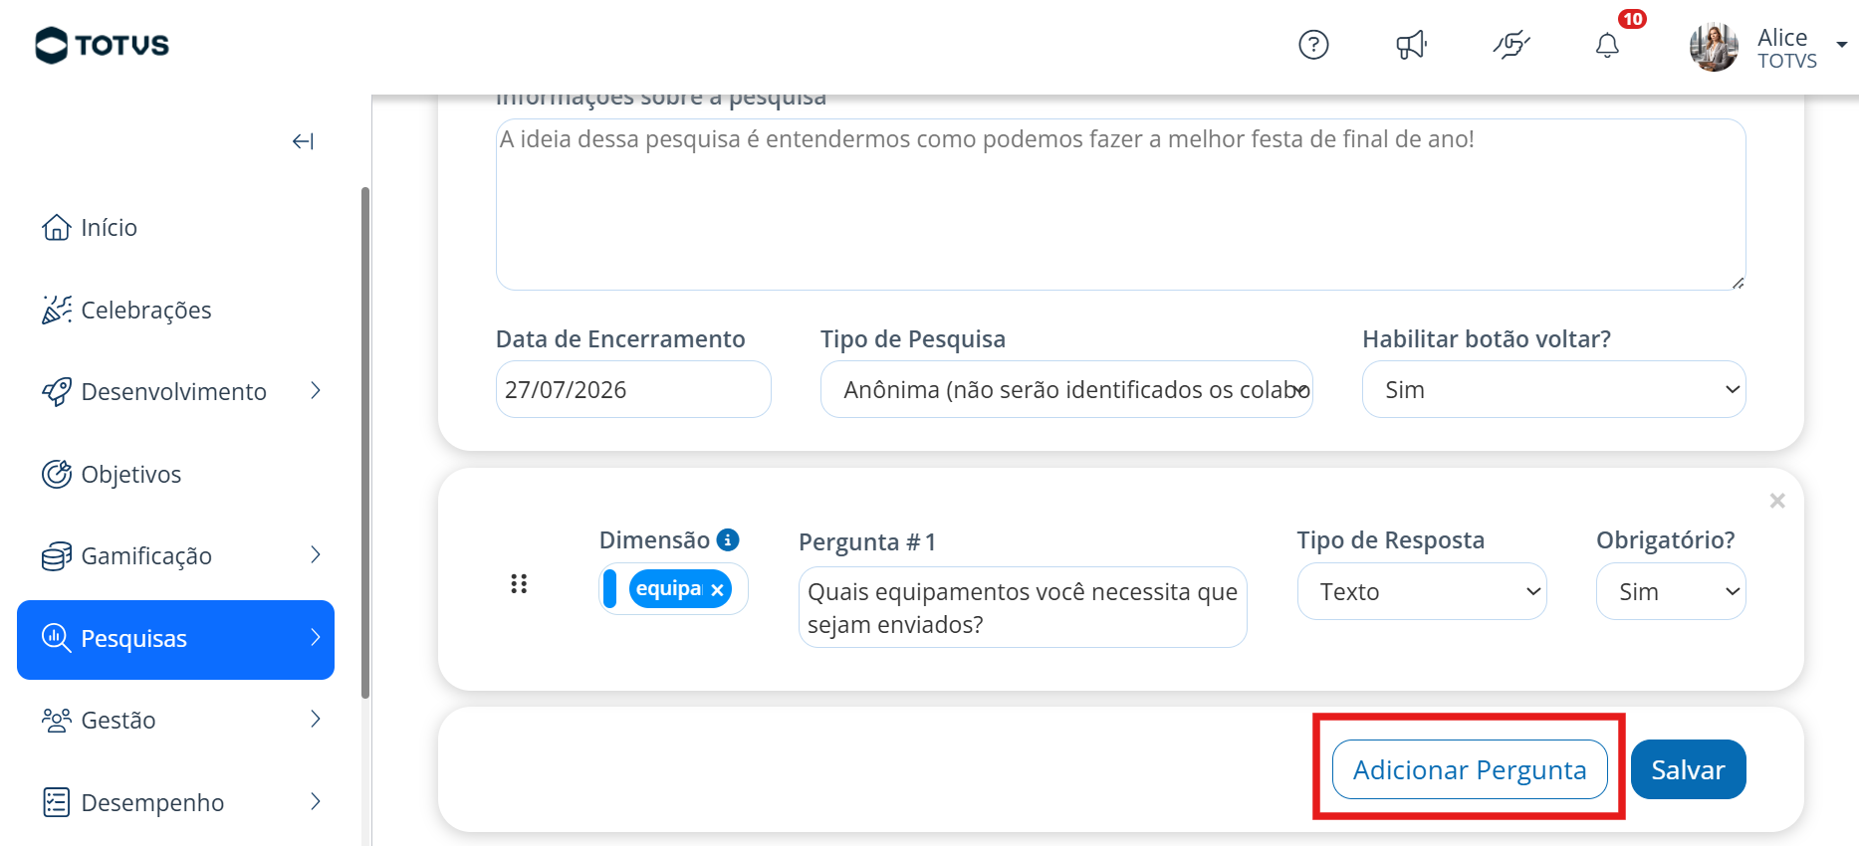1859x846 pixels.
Task: Close the Pergunta #1 card
Action: click(x=1777, y=501)
